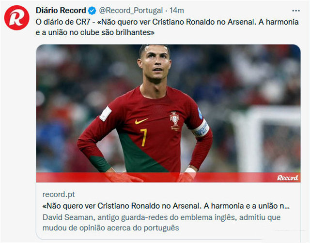Click the blurred goalpost in the photo background
Screen dimensions: 310x243
pos(266,138)
